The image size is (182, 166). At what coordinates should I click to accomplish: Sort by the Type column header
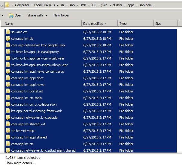point(136,24)
